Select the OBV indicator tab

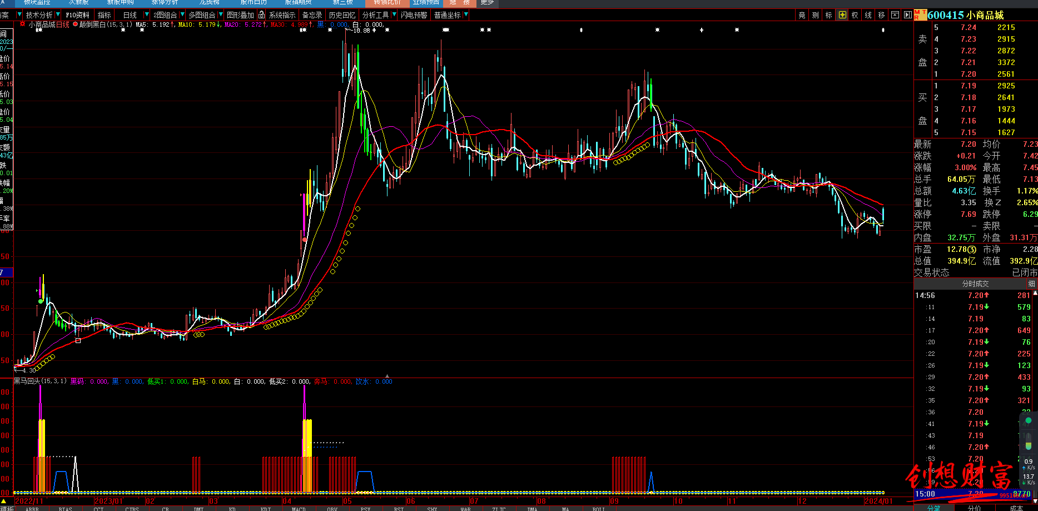[332, 508]
